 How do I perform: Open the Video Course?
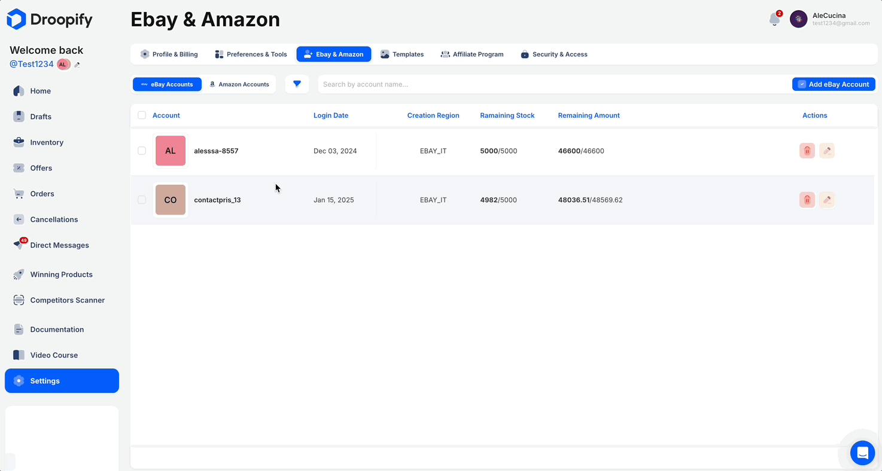tap(62, 355)
